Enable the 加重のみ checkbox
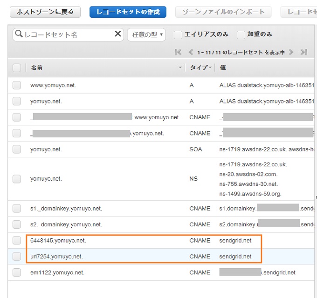Screen dimensions: 317x298 tap(241, 35)
